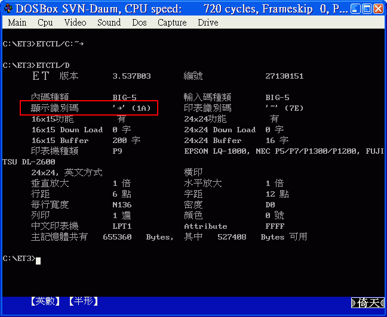Click the DOSBox icon in title bar
This screenshot has width=387, height=317.
click(8, 9)
